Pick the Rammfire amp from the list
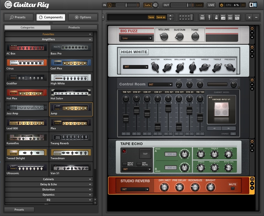Screen dimensions: 264x216 tap(27, 139)
